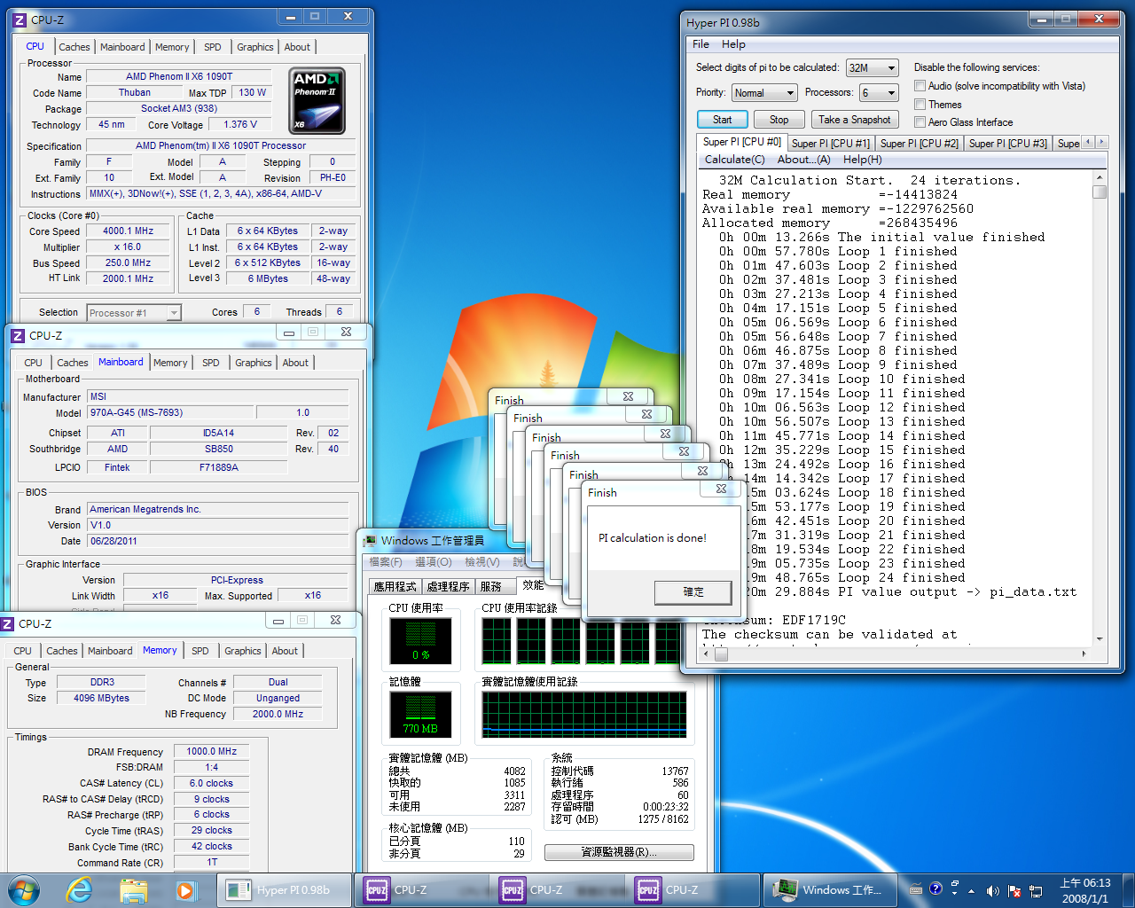Open the Windows Start orb
1135x908 pixels.
tap(23, 889)
